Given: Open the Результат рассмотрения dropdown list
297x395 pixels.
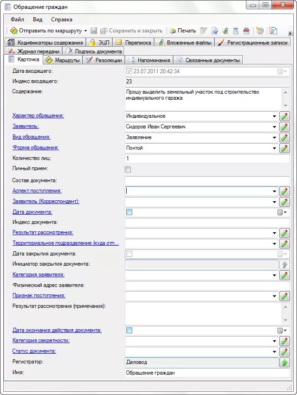Looking at the screenshot, I should click(x=275, y=233).
